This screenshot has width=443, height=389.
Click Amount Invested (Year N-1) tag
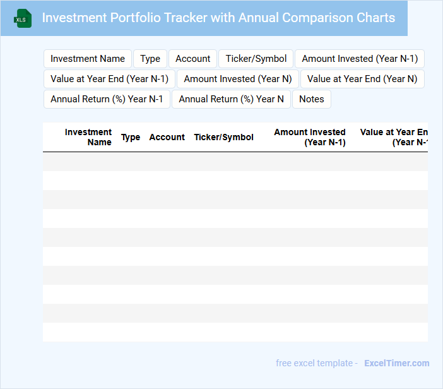tap(360, 59)
